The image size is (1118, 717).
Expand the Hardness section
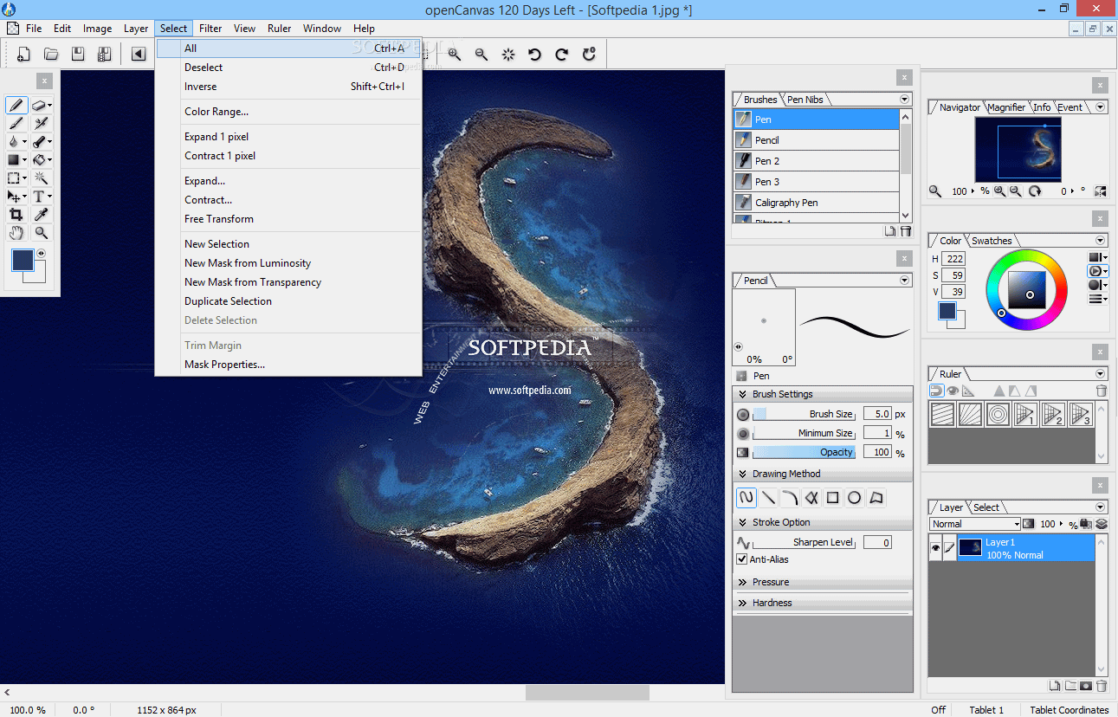(743, 603)
